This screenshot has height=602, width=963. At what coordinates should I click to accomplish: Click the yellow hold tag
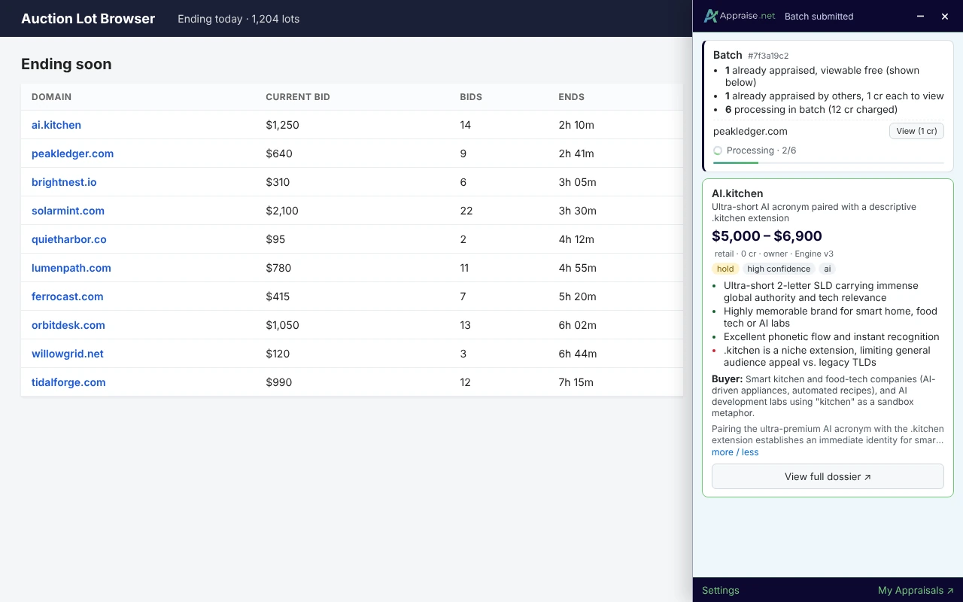point(725,269)
